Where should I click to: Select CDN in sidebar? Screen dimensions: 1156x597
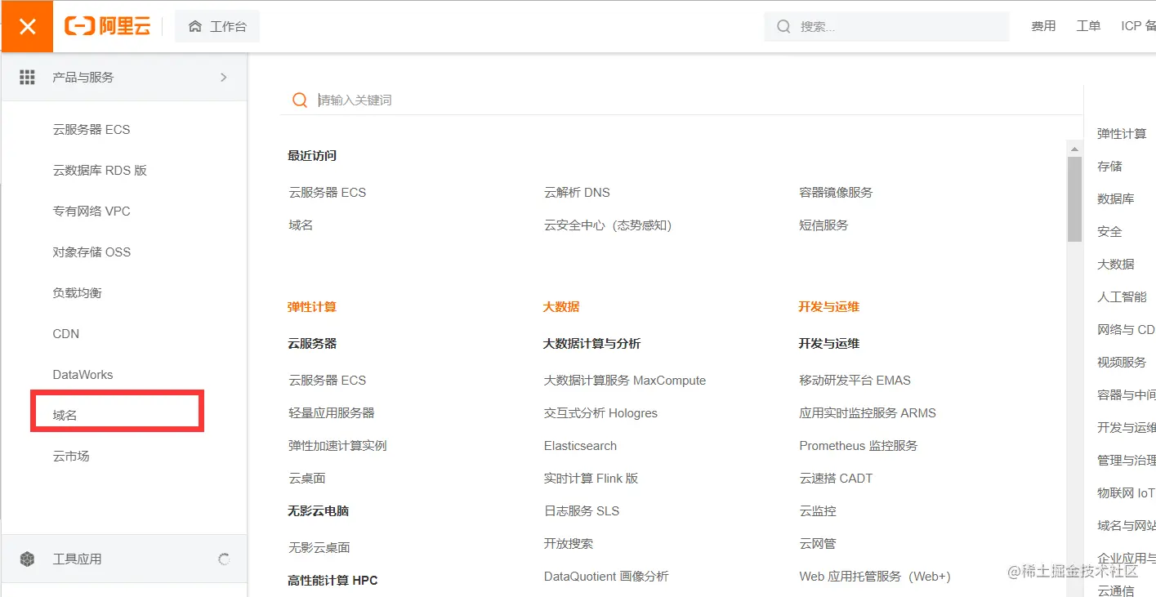[x=66, y=333]
